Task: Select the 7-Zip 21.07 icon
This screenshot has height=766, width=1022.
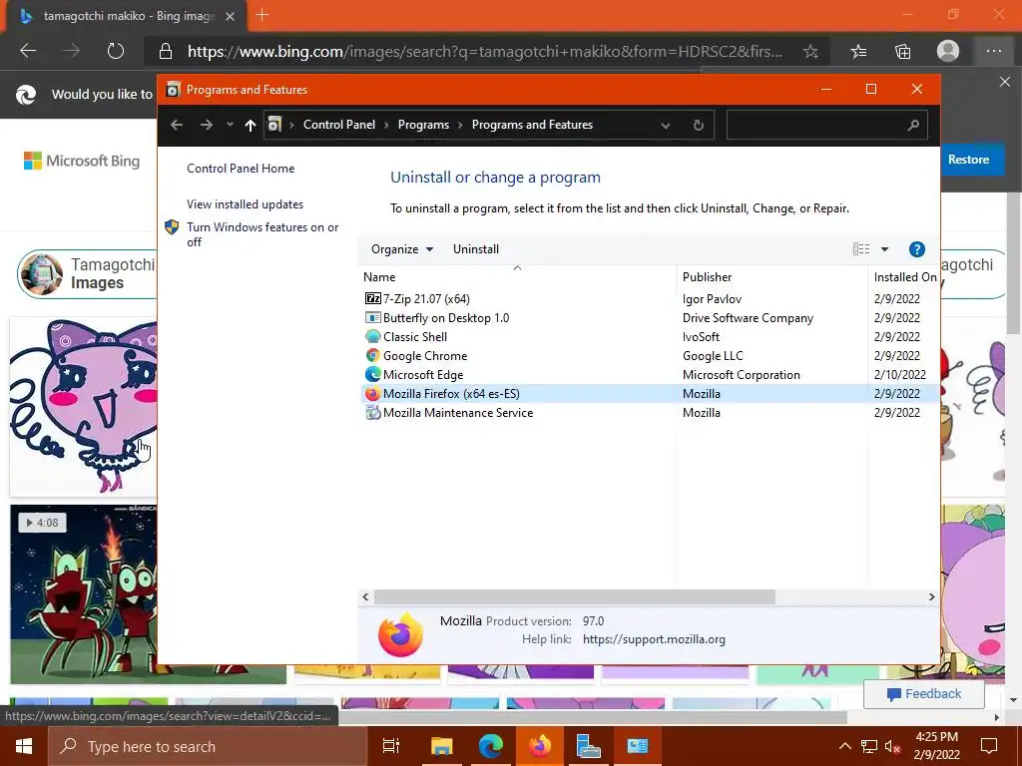Action: (x=373, y=299)
